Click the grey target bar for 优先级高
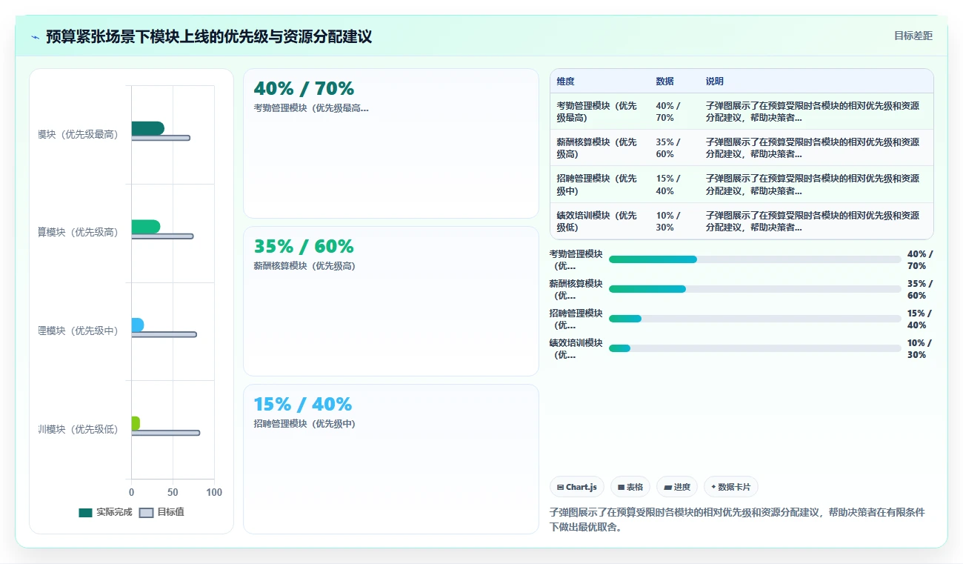The height and width of the screenshot is (564, 963). [162, 236]
